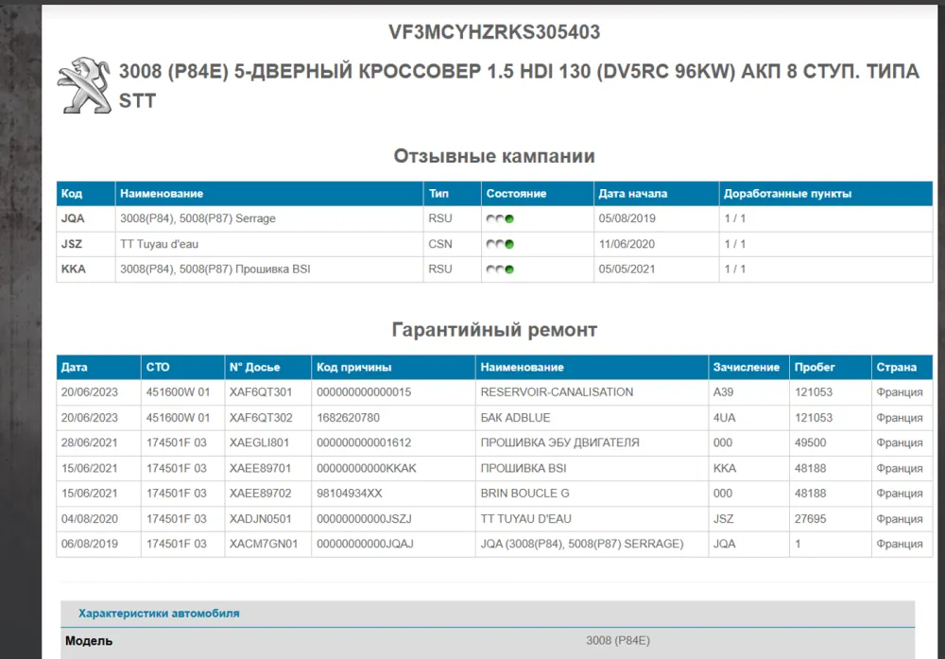Click the date 28/06/2021
The height and width of the screenshot is (659, 945).
89,442
